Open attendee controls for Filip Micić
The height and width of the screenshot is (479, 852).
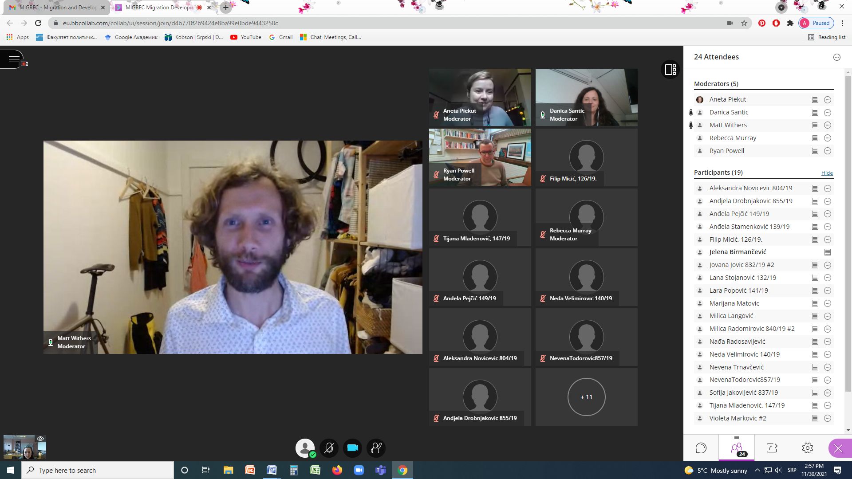pos(828,239)
